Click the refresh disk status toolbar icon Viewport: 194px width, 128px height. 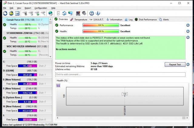coord(5,13)
